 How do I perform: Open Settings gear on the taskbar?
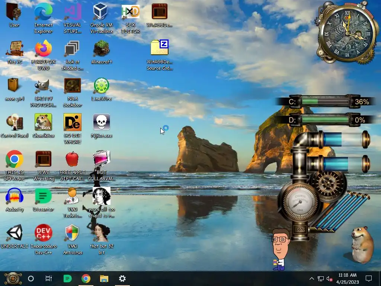tap(122, 279)
